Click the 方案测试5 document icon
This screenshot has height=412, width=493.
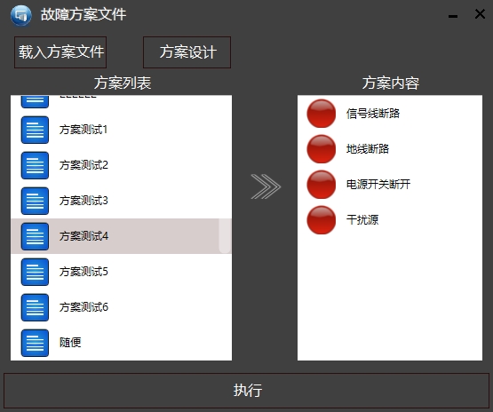(35, 272)
